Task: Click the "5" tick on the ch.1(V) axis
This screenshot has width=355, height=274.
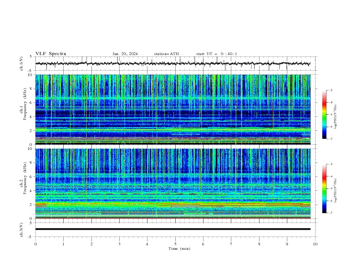Action: 31,56
